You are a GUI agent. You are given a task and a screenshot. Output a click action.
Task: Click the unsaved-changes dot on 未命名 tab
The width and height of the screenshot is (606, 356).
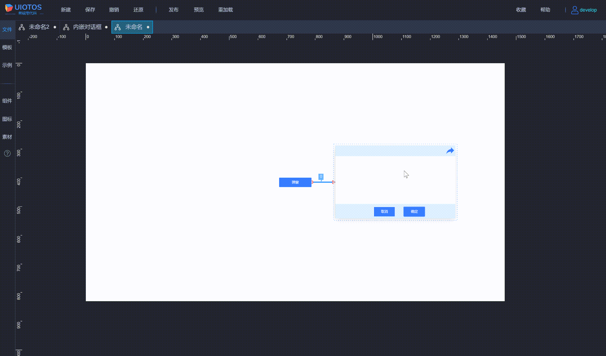[x=148, y=27]
